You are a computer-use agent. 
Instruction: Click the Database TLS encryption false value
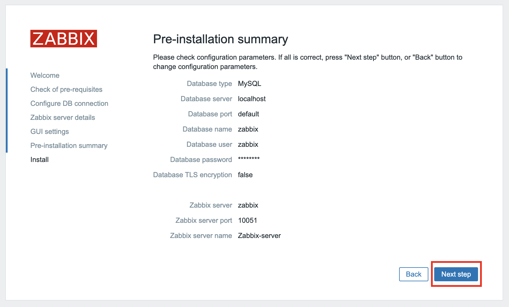coord(245,175)
